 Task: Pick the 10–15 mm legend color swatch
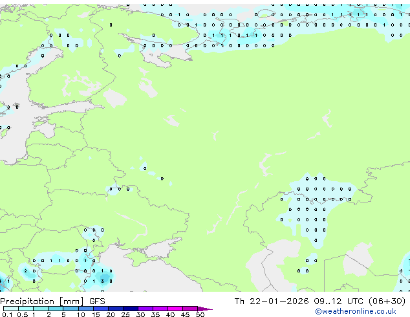coord(85,309)
